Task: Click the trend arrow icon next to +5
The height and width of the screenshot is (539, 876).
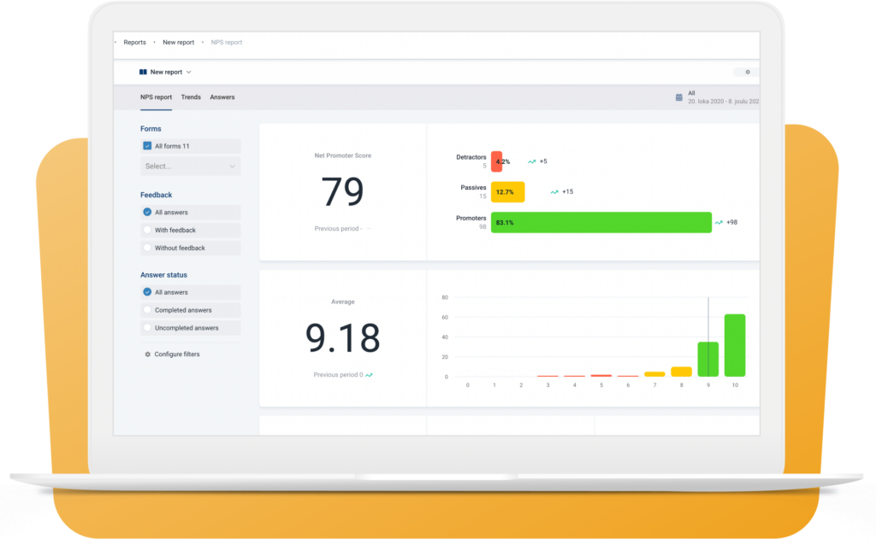Action: (531, 161)
